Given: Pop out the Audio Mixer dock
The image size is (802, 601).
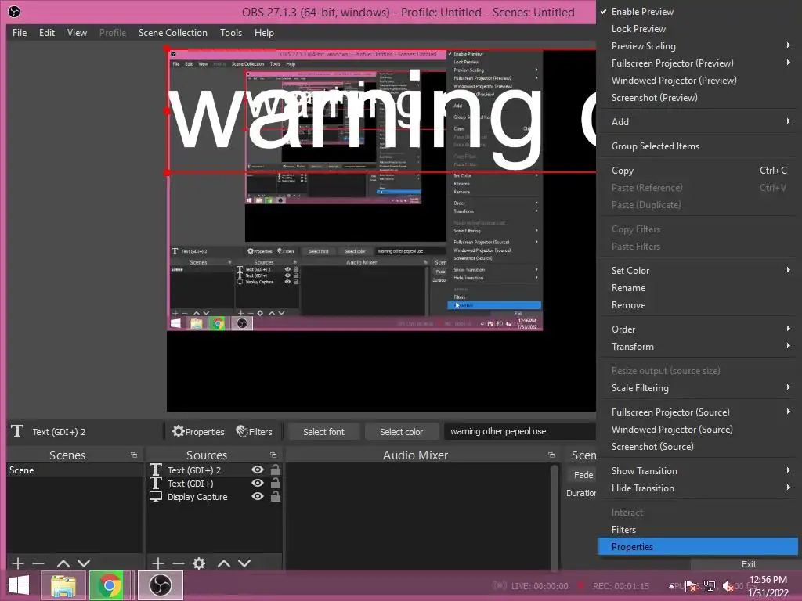Looking at the screenshot, I should [551, 455].
